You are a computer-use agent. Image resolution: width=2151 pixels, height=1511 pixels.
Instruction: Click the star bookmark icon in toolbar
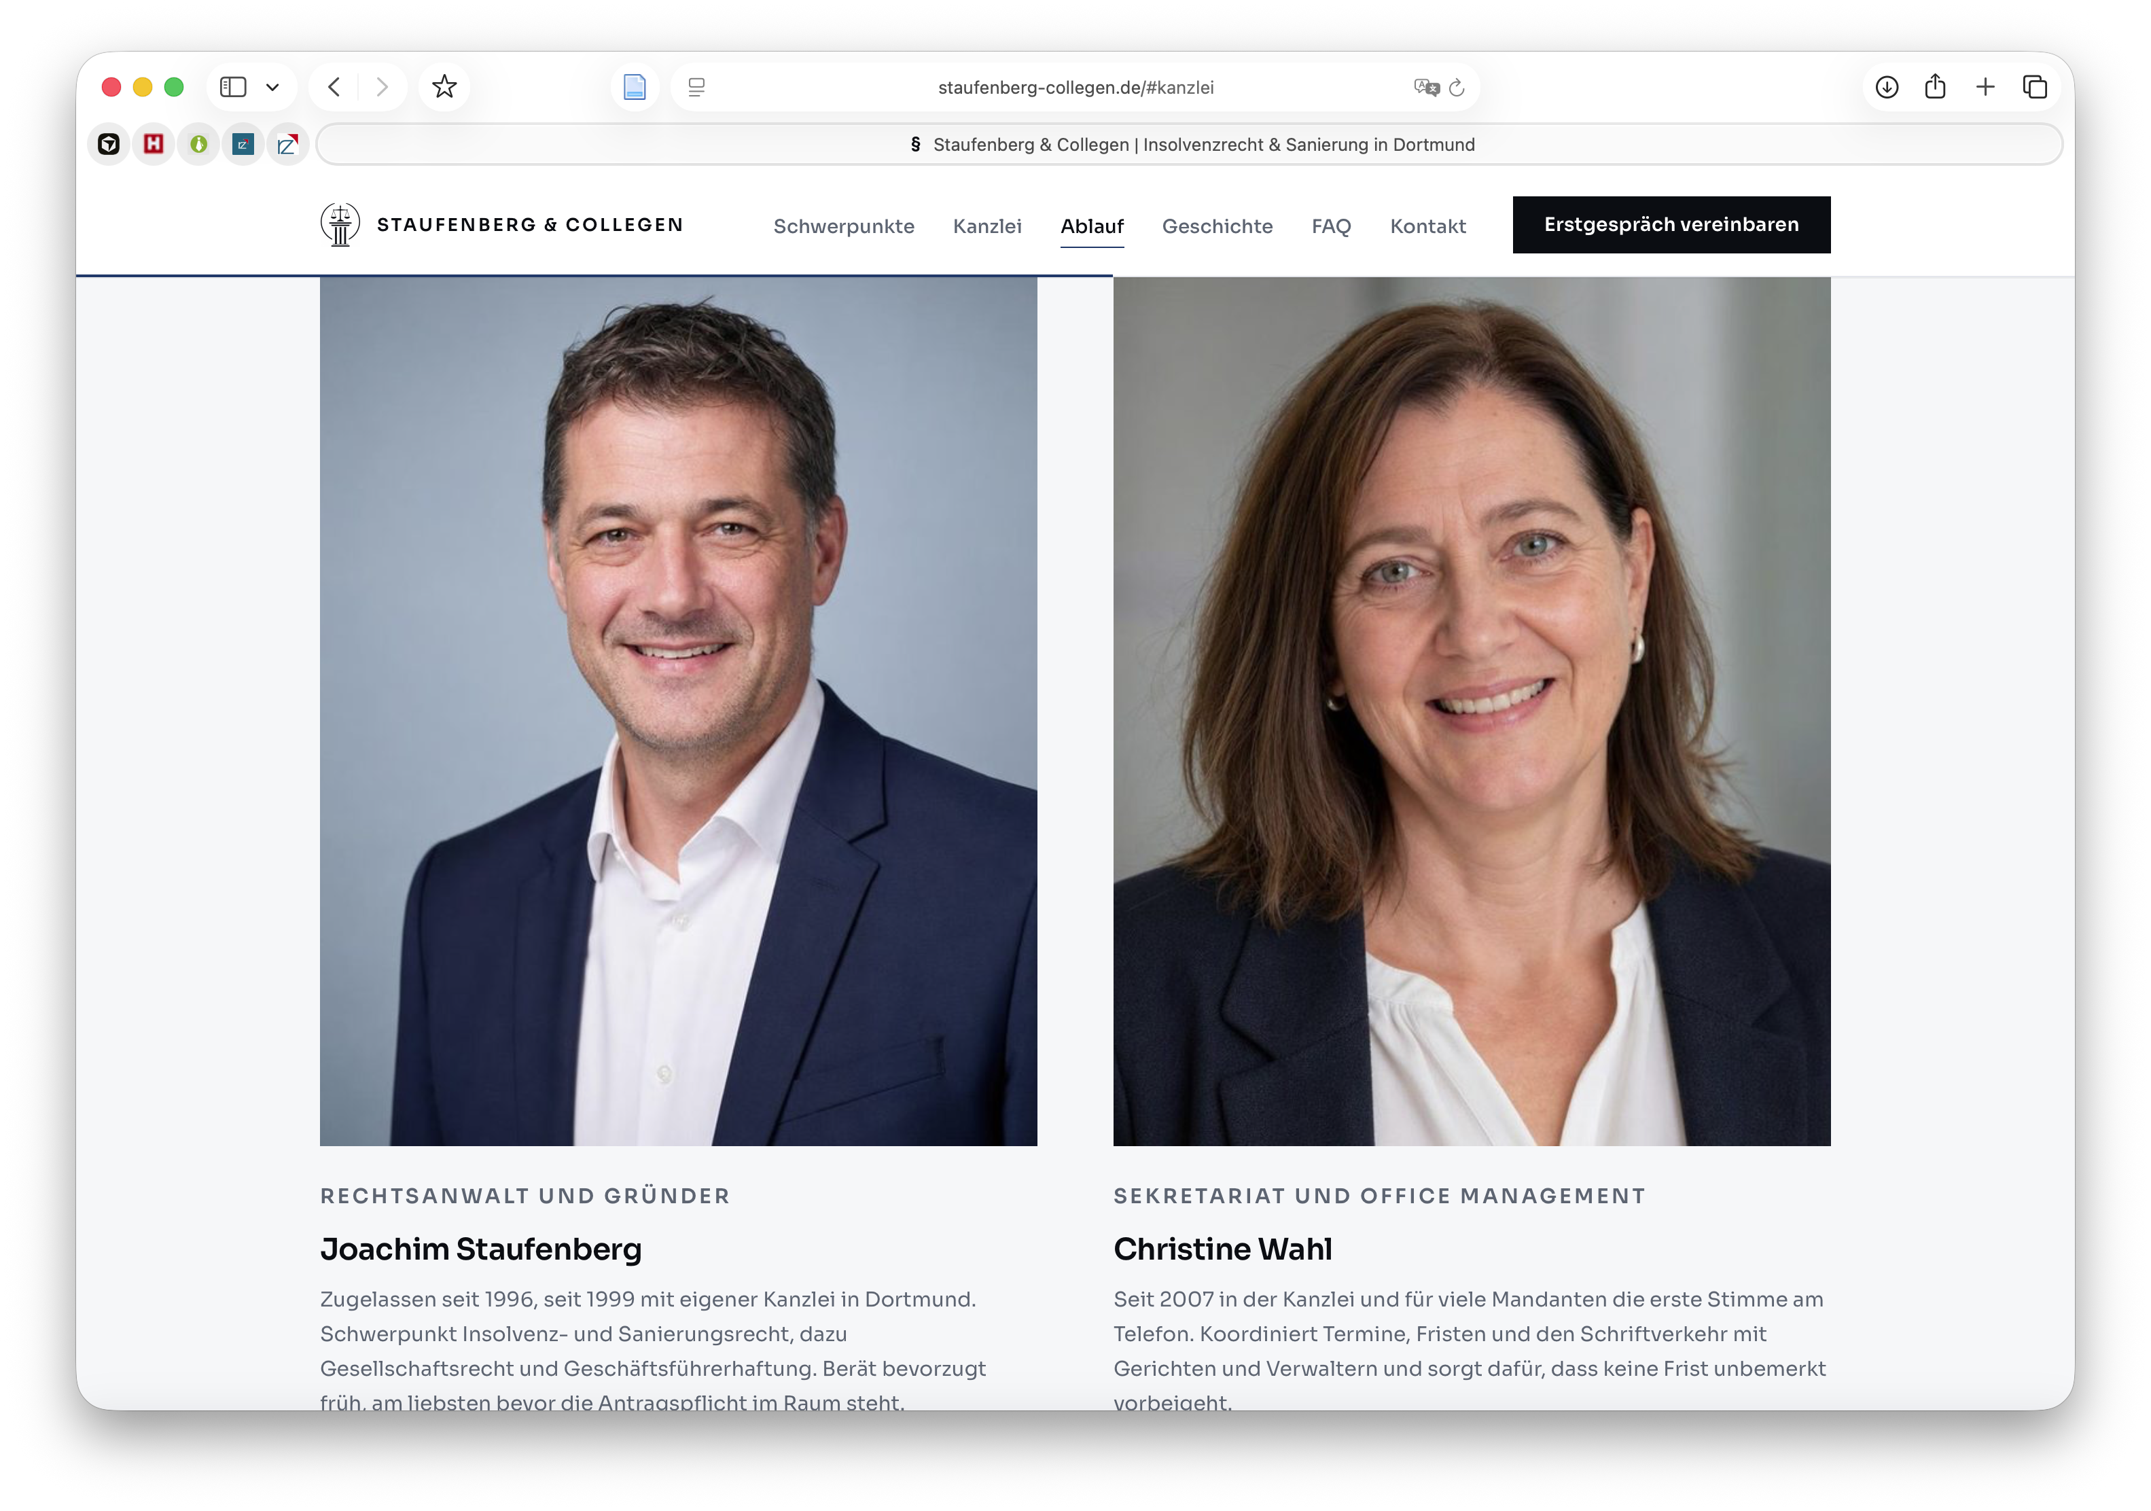444,87
